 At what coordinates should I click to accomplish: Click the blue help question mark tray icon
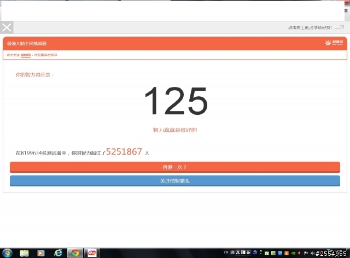255,253
